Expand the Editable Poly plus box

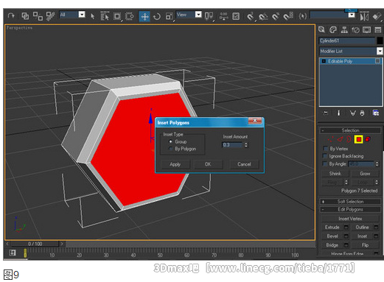tap(324, 61)
